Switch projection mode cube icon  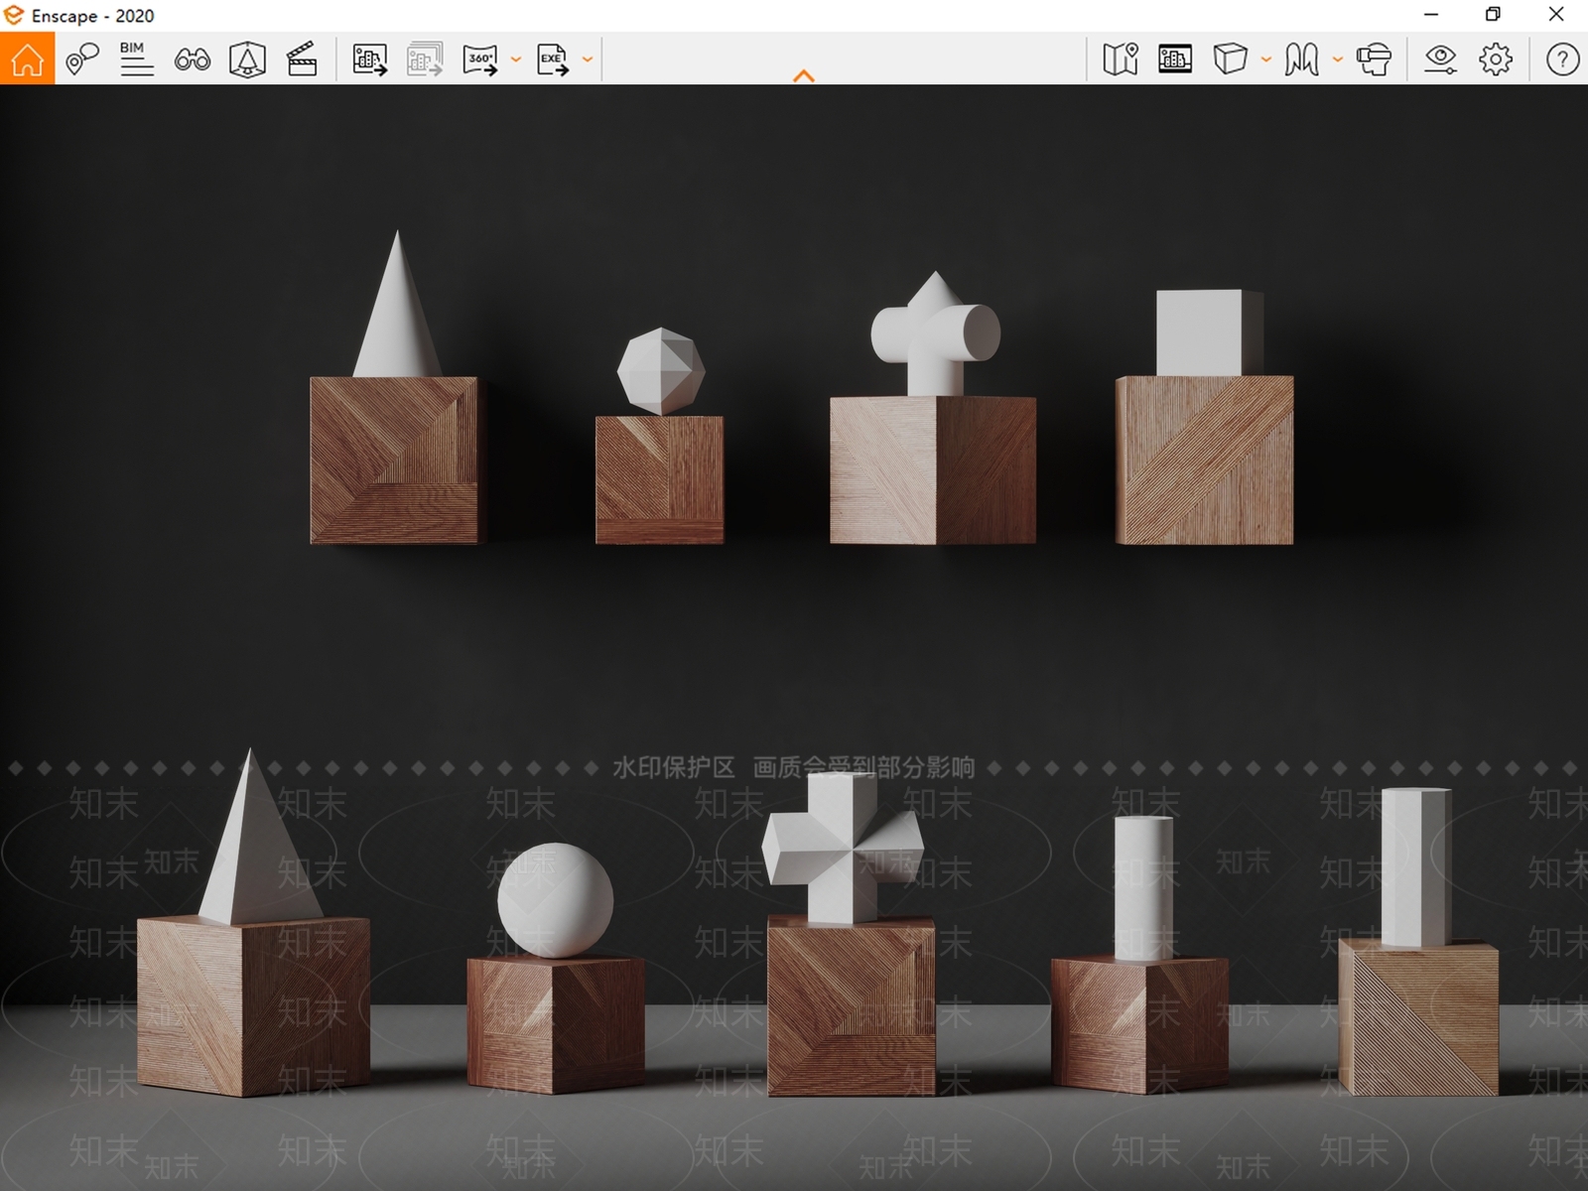[1230, 60]
